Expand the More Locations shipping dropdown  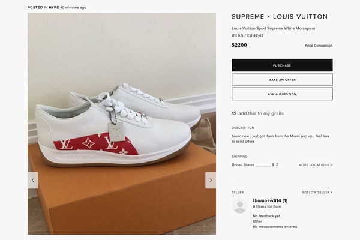(x=315, y=165)
